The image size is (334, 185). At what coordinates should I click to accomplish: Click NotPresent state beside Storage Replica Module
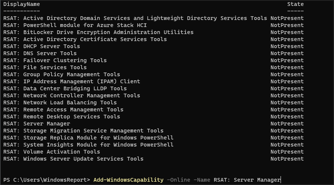click(287, 138)
